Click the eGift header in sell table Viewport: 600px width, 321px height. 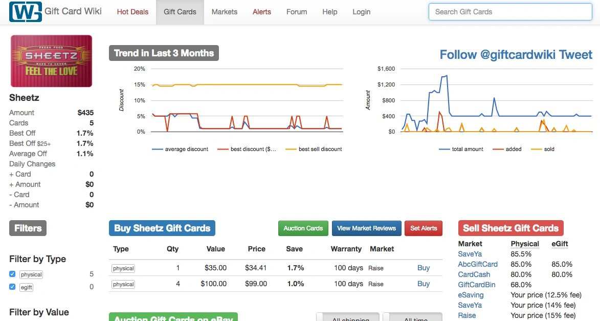560,244
